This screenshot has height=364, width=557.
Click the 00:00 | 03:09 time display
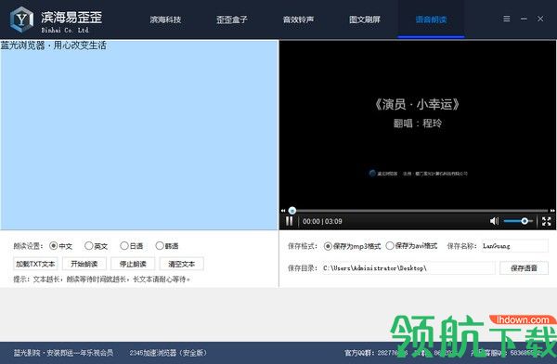[322, 221]
